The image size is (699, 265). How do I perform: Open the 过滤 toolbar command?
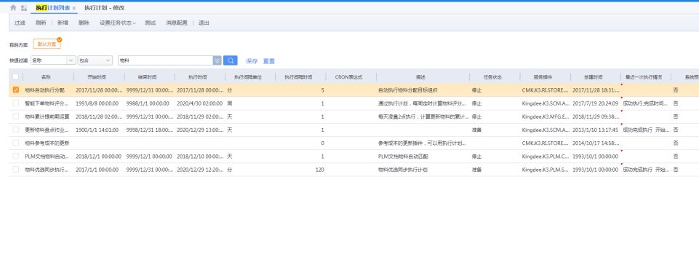20,23
